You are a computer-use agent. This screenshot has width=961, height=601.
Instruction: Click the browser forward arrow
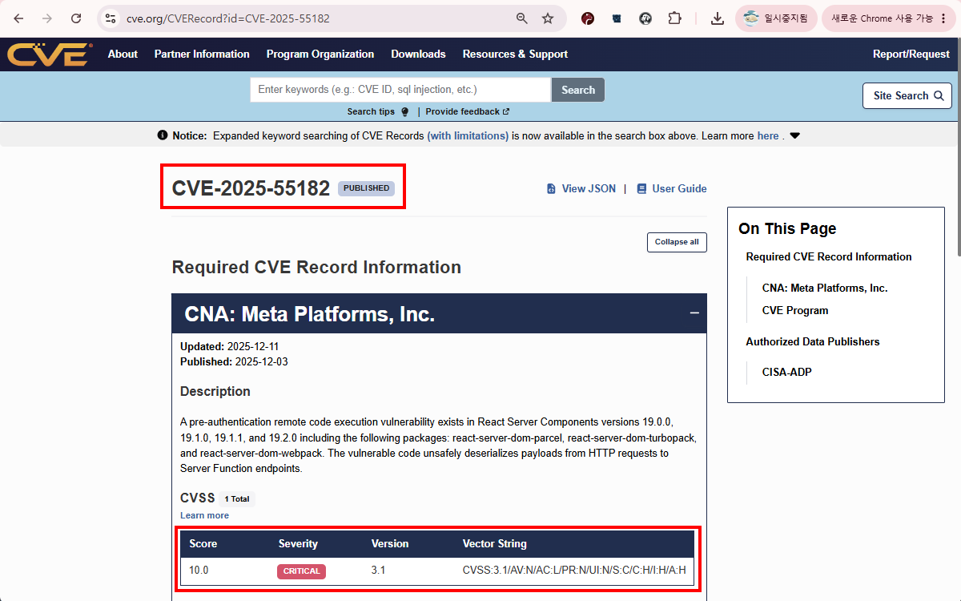pyautogui.click(x=47, y=18)
